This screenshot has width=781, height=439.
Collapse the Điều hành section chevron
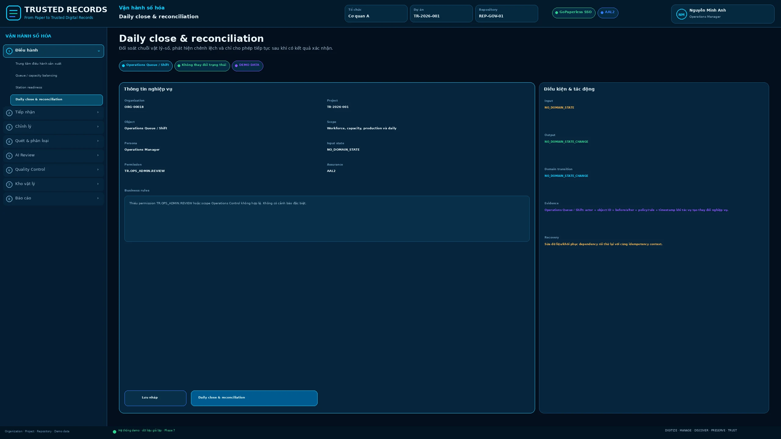(x=99, y=51)
